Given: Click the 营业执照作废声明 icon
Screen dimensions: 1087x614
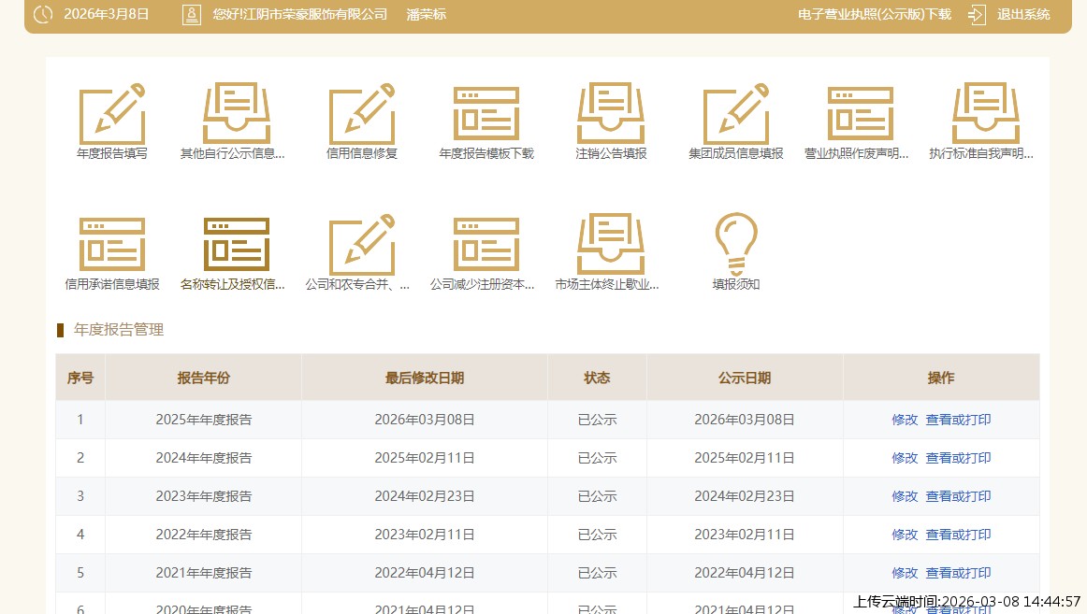Looking at the screenshot, I should pyautogui.click(x=860, y=116).
